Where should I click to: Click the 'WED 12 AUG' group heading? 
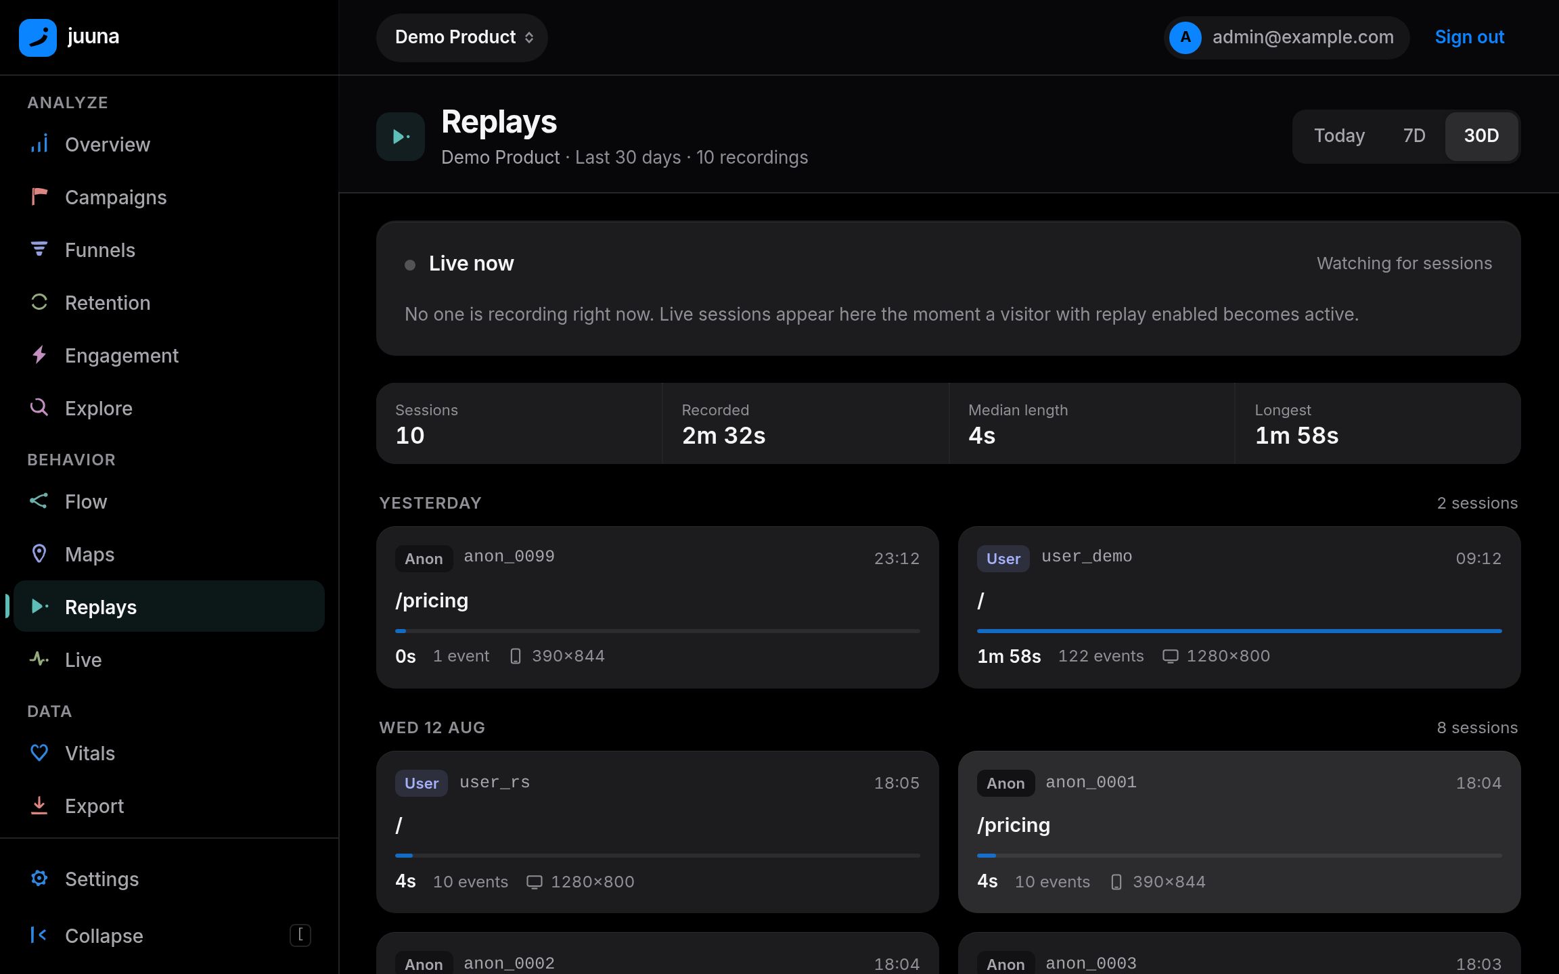[432, 728]
